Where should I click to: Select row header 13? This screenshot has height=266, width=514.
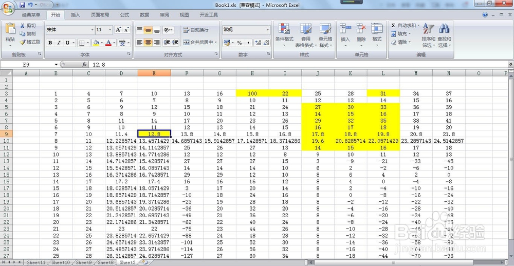pos(6,161)
